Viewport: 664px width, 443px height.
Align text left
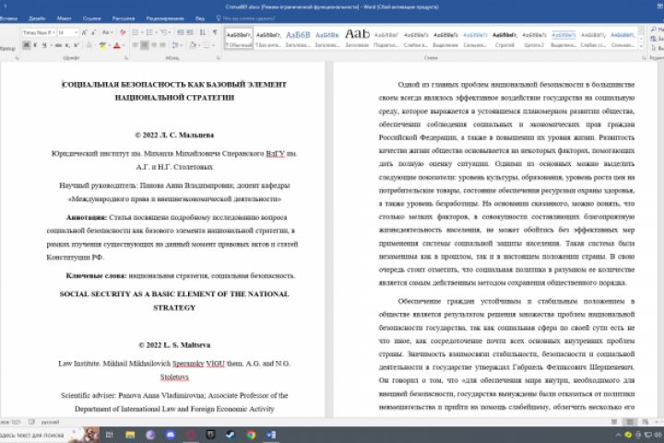[135, 45]
